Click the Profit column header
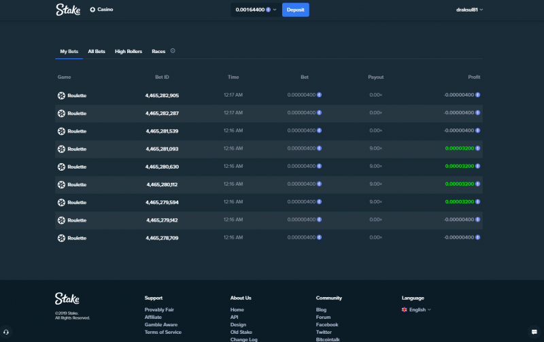This screenshot has width=544, height=342. pos(474,77)
